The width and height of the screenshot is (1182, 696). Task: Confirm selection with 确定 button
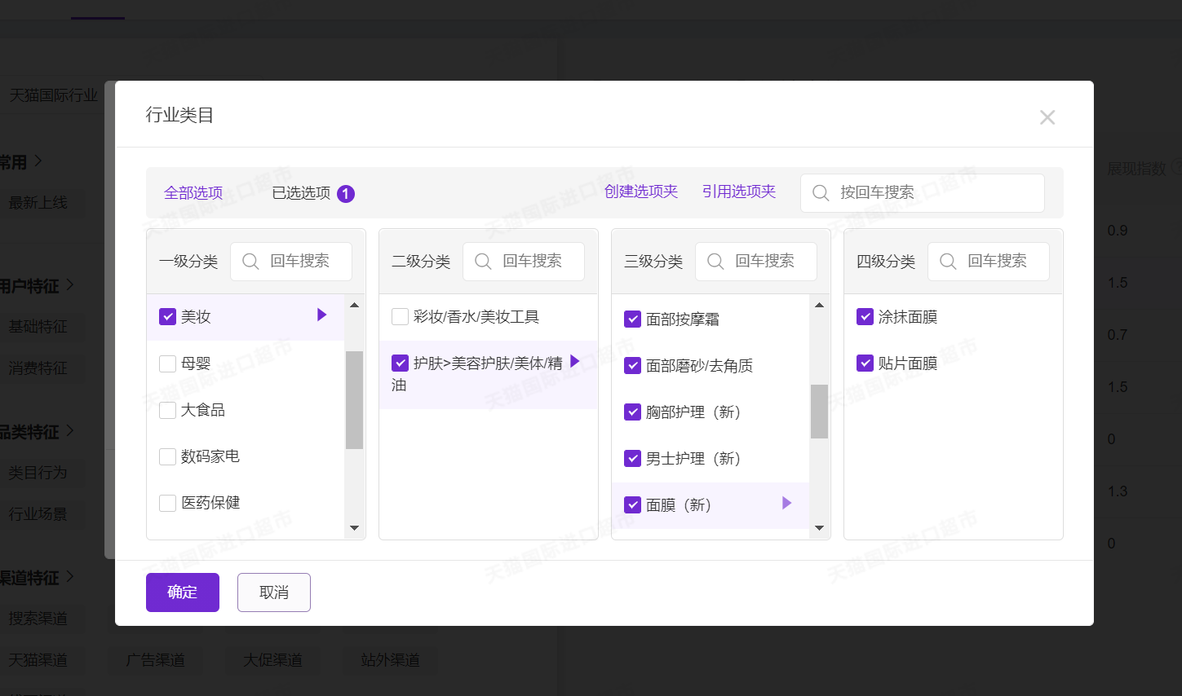pos(183,592)
